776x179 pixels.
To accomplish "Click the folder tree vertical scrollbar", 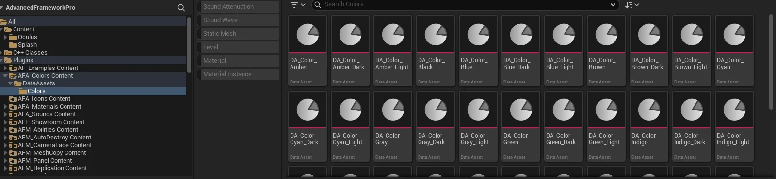I will point(189,45).
